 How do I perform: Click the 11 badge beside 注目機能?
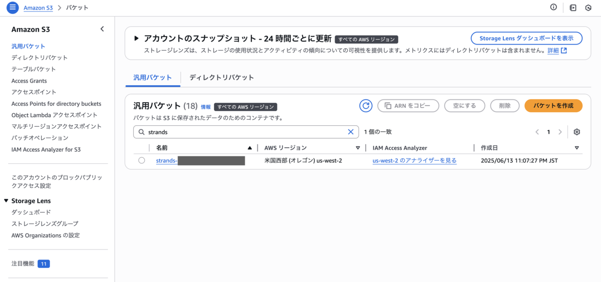click(x=44, y=263)
